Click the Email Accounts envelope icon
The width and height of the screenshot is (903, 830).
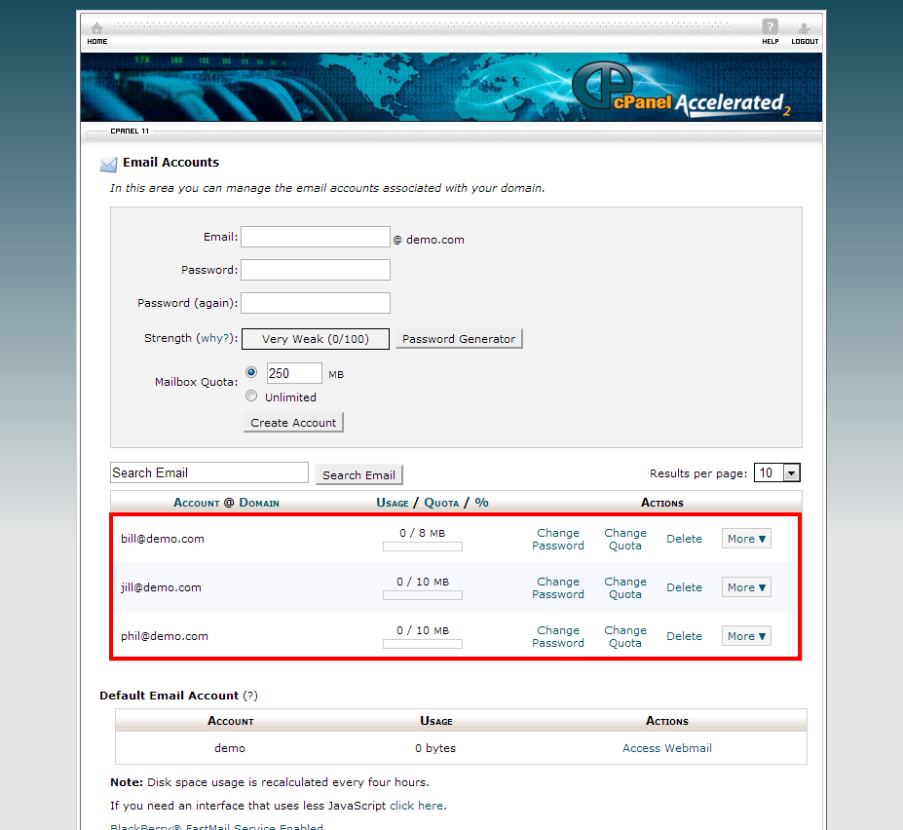108,165
